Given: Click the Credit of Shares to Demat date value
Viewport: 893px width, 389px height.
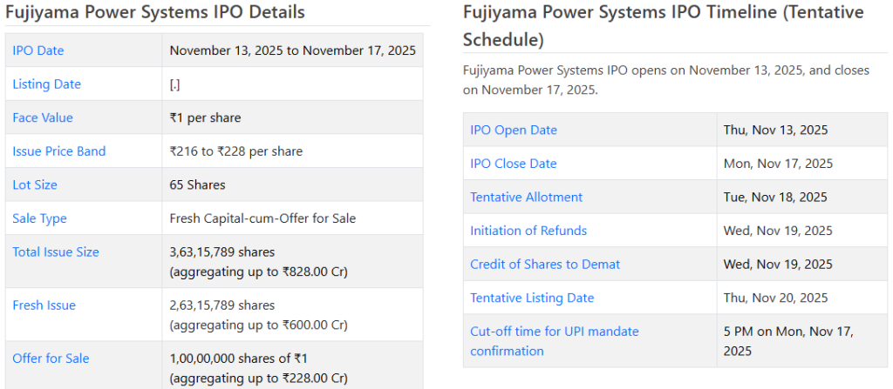Looking at the screenshot, I should click(778, 265).
